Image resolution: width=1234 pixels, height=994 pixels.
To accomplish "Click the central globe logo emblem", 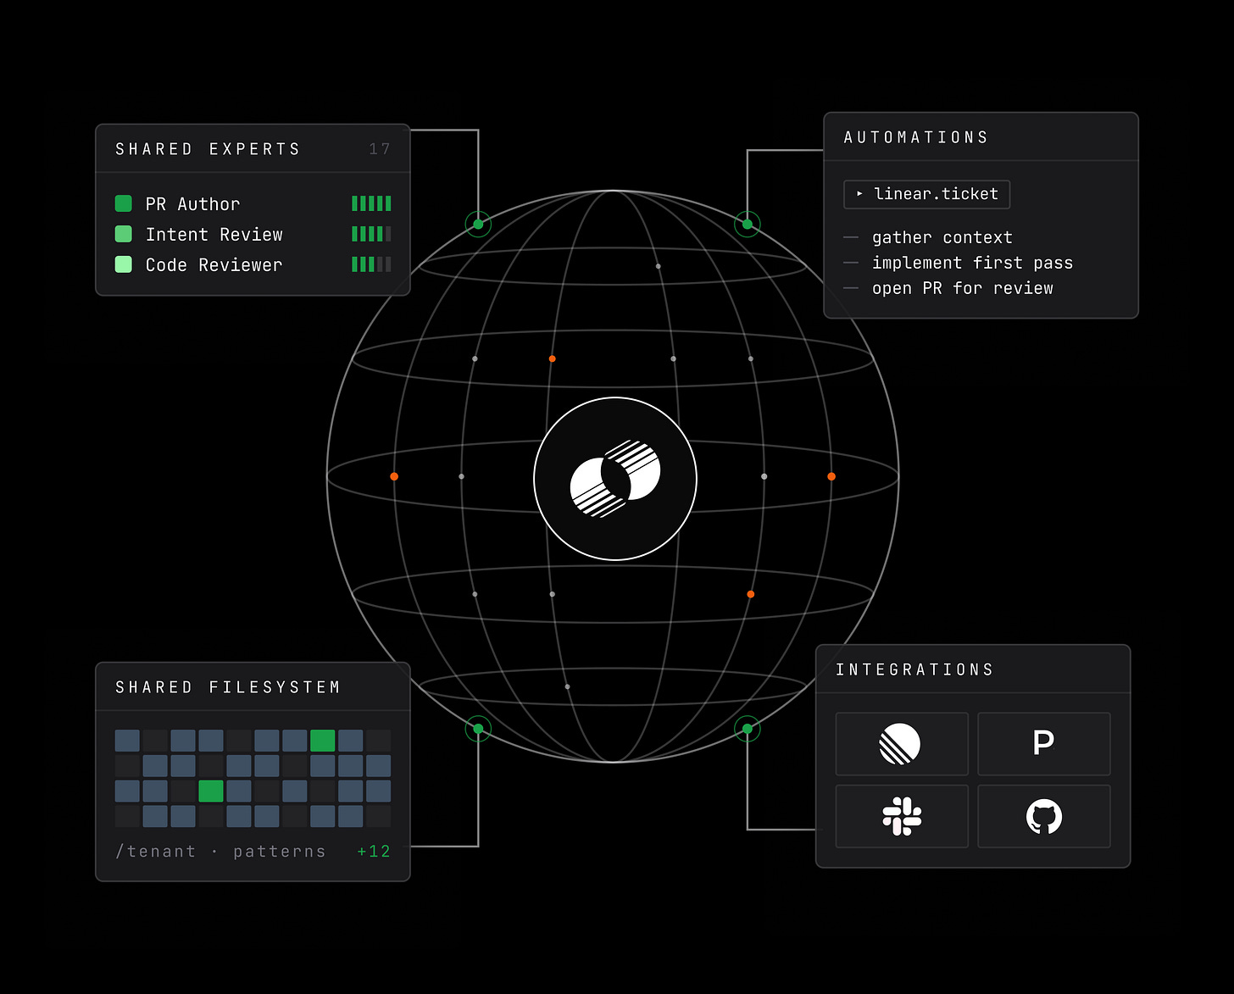I will pyautogui.click(x=615, y=479).
